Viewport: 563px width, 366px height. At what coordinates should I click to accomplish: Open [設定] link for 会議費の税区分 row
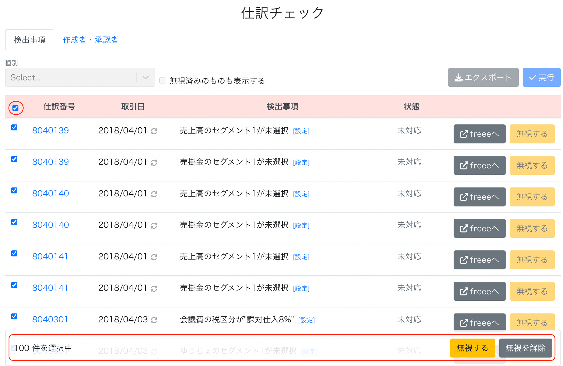click(x=307, y=320)
